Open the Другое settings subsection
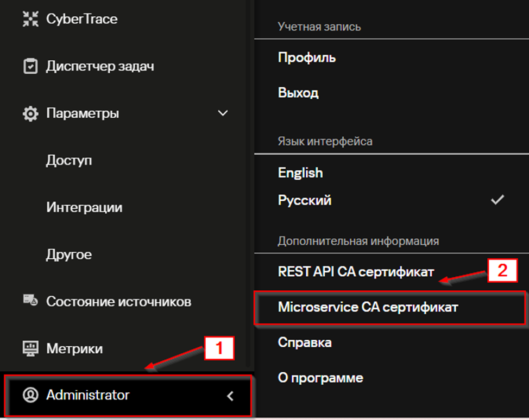The width and height of the screenshot is (529, 420). pos(69,254)
